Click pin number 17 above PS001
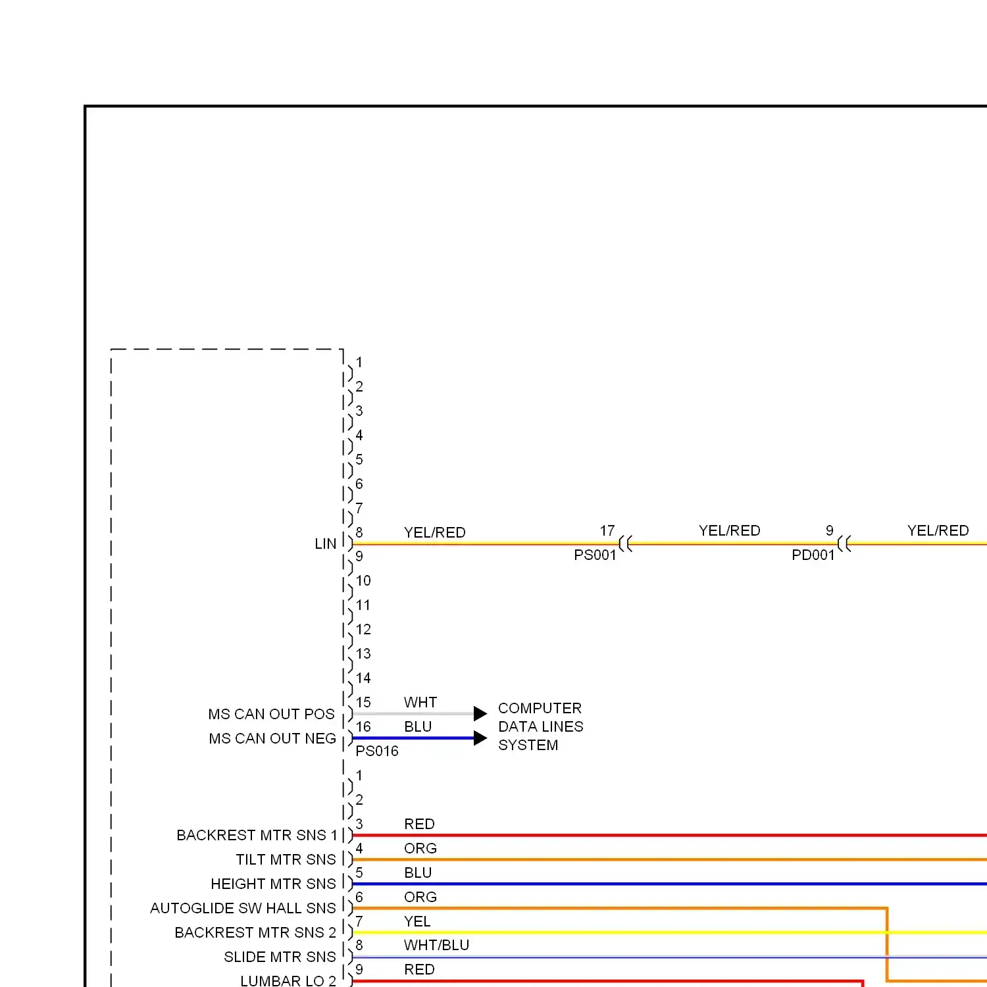This screenshot has width=987, height=987. 607,530
